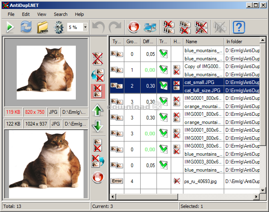Open the 5 % threshold dropdown
Screen dimensions: 269x212
85,27
